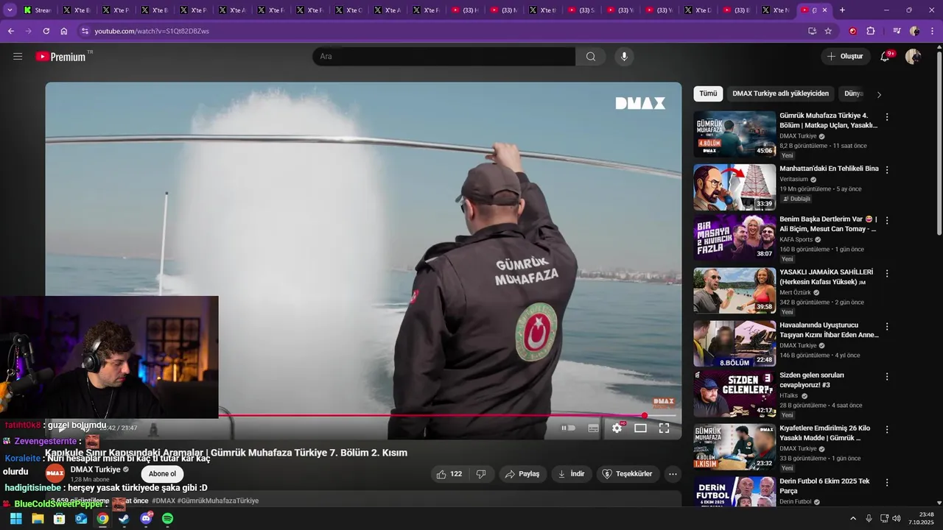
Task: Bookmark this page with star icon
Action: (828, 31)
